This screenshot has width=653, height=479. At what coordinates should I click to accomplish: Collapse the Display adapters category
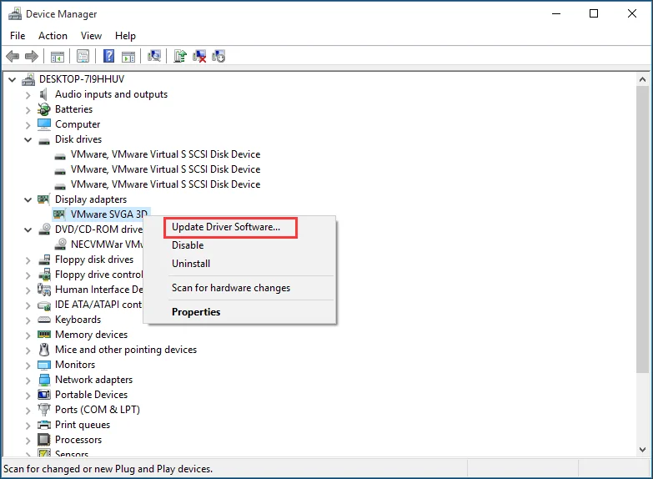[x=28, y=199]
